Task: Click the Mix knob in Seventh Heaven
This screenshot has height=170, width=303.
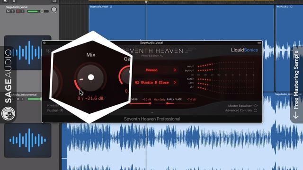Action: [x=90, y=77]
